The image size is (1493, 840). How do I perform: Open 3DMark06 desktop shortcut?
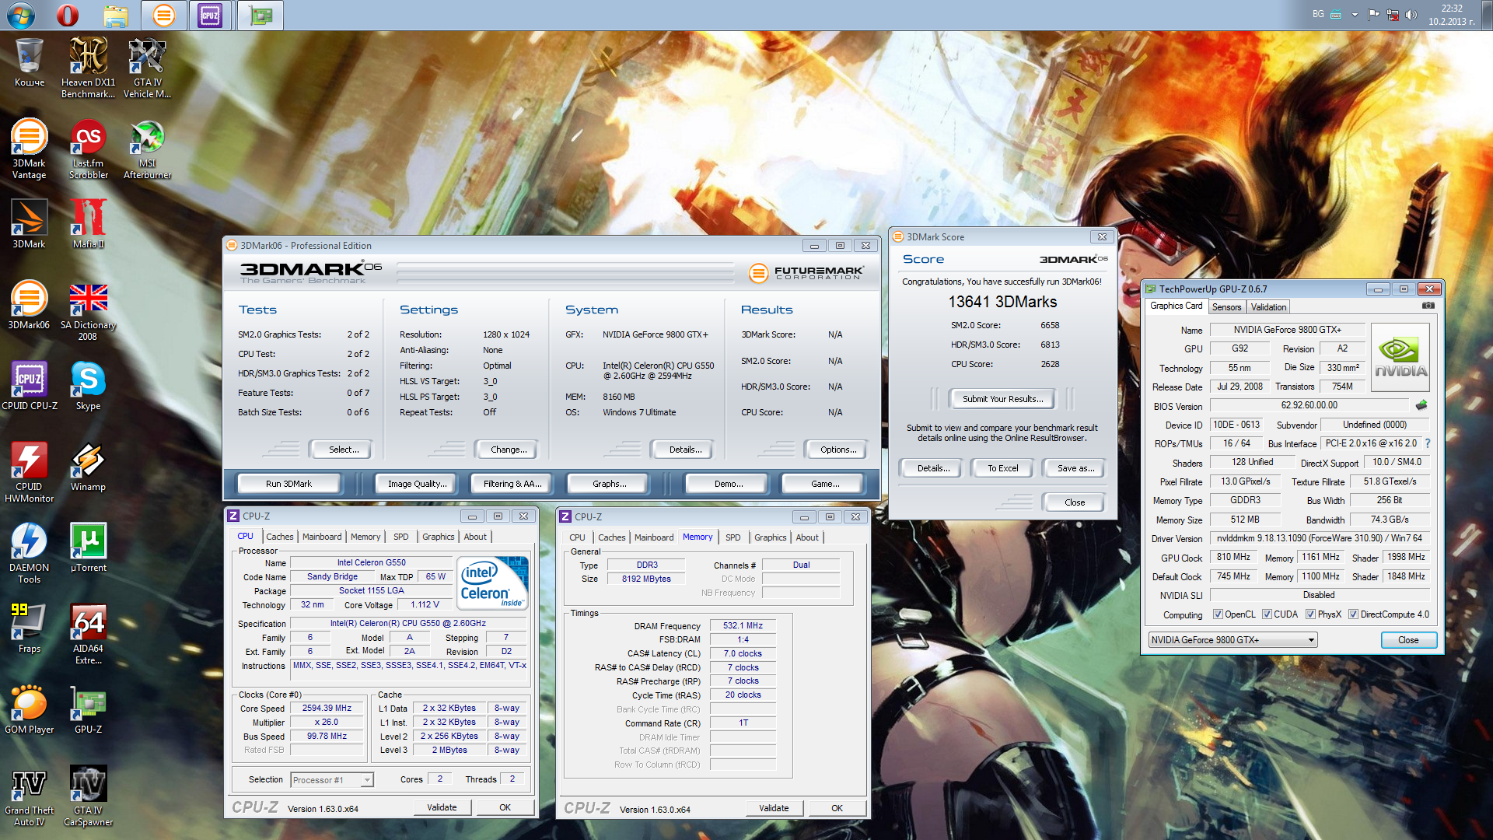(x=29, y=305)
